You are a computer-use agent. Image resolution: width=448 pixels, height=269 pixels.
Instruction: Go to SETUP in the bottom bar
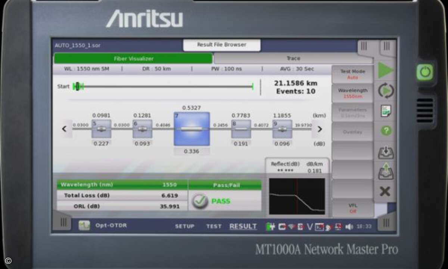click(185, 226)
